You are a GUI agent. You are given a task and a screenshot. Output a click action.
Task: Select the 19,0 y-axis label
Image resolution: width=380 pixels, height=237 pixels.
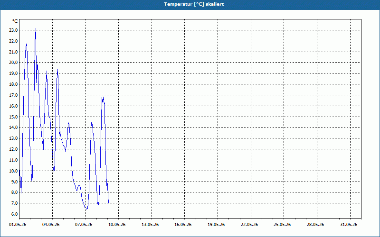click(x=13, y=73)
